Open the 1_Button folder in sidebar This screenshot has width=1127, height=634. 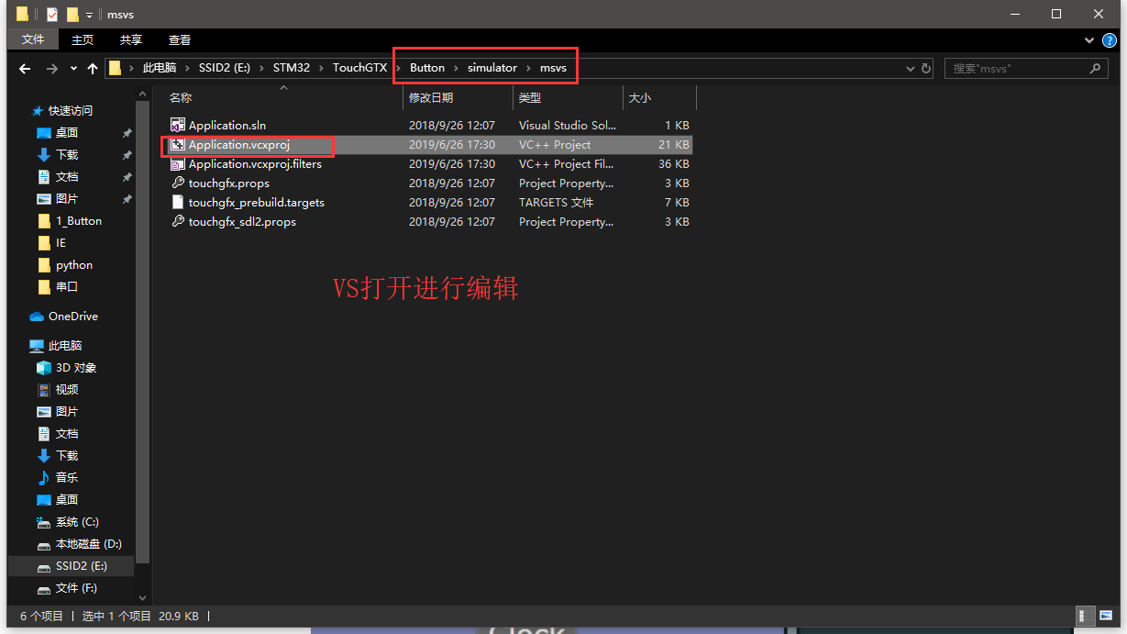(x=79, y=221)
